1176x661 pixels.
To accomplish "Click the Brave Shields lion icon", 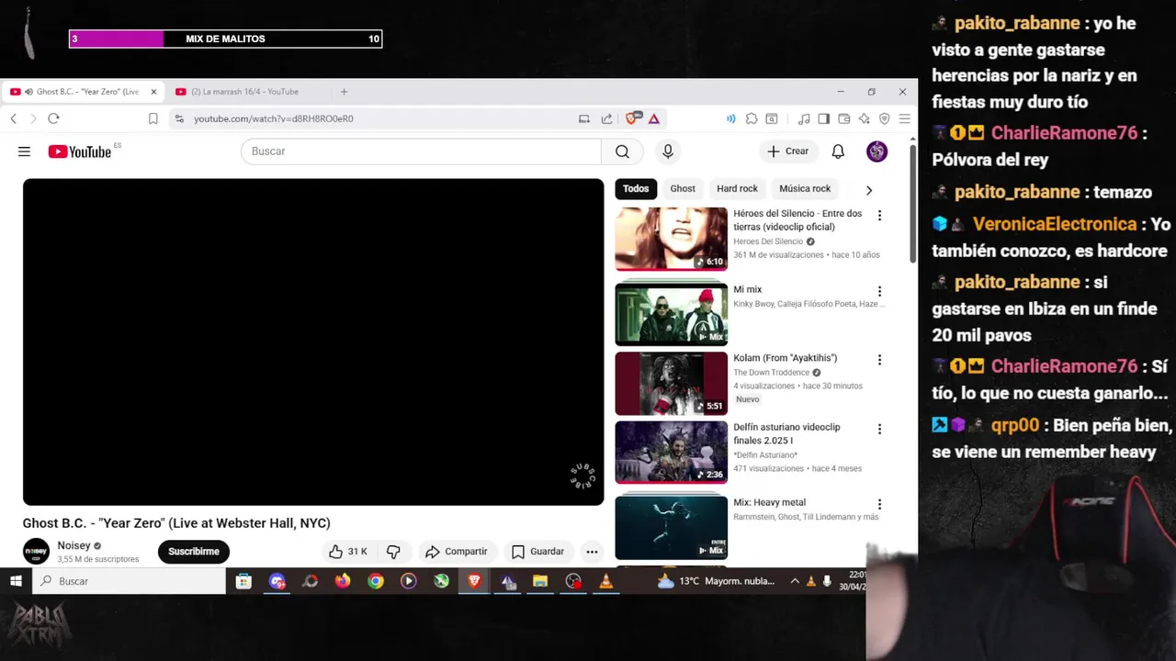I will click(632, 118).
